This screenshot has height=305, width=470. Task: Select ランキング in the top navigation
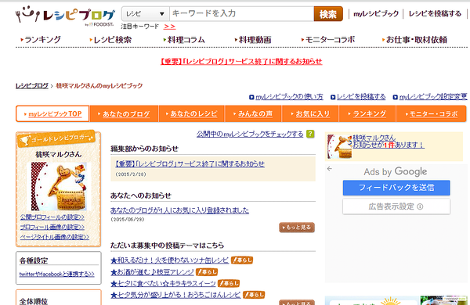point(41,40)
